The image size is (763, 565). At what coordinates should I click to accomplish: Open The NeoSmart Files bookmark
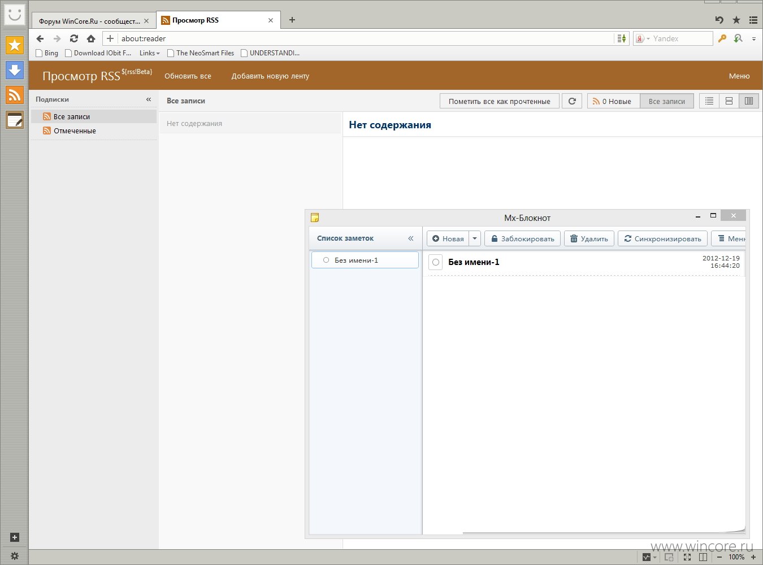coord(201,53)
